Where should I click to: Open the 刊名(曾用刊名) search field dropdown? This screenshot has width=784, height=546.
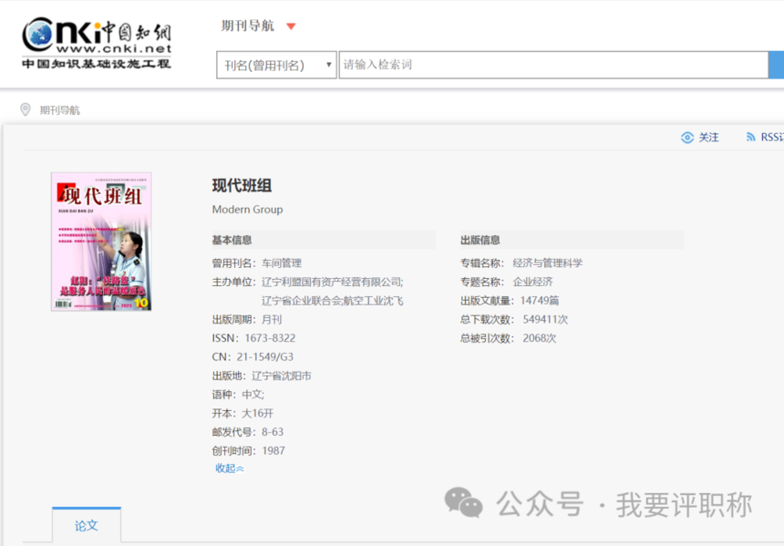(276, 65)
